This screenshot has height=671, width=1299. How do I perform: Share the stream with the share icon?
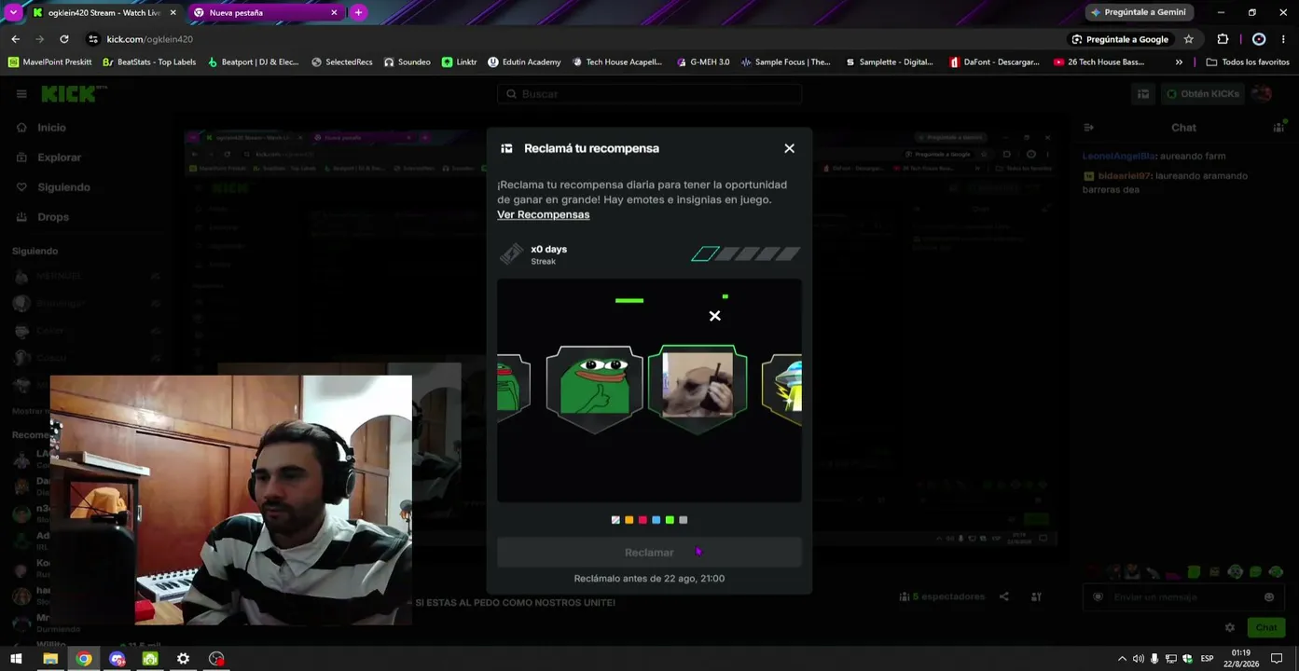coord(1004,596)
